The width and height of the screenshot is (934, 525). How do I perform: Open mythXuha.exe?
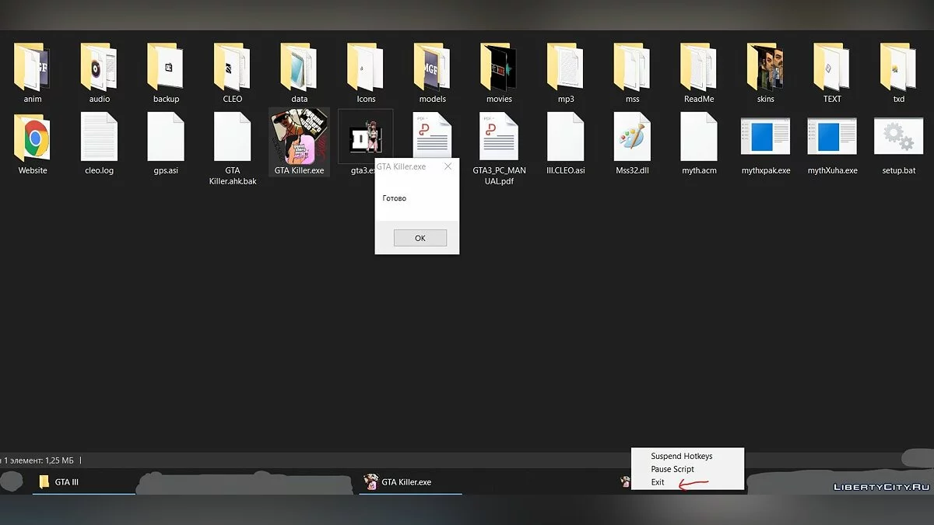(832, 140)
